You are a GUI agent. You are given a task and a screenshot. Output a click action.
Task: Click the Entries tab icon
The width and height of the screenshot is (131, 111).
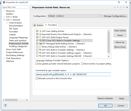35,25
